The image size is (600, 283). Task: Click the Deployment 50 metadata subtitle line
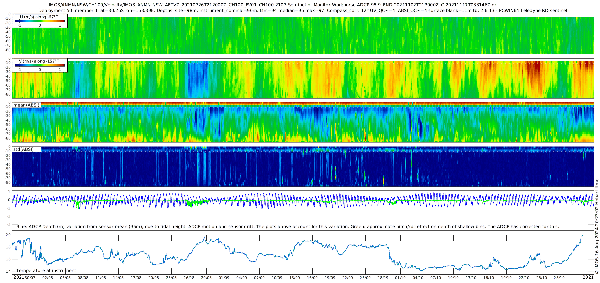click(x=303, y=10)
